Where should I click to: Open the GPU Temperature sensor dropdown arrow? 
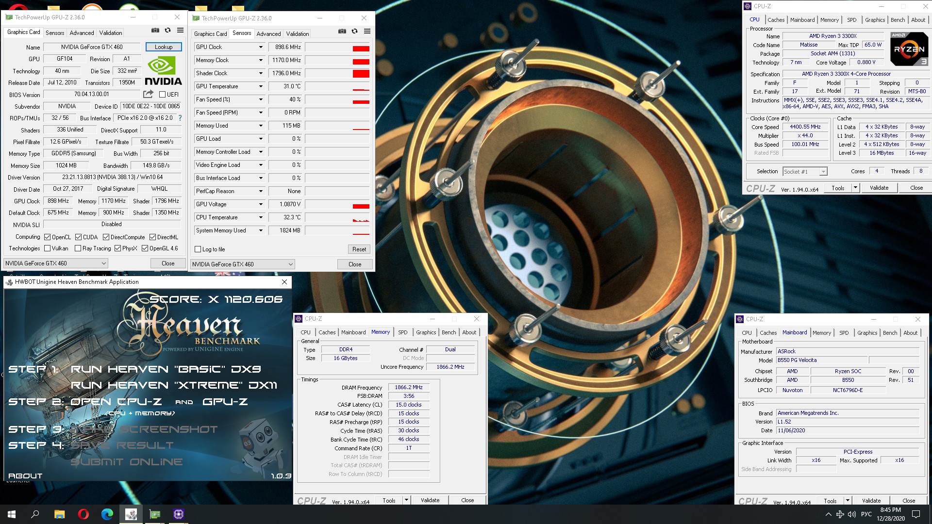(261, 86)
